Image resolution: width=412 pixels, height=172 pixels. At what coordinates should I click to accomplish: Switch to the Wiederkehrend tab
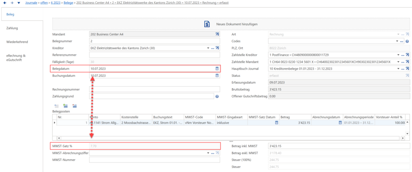pos(22,42)
